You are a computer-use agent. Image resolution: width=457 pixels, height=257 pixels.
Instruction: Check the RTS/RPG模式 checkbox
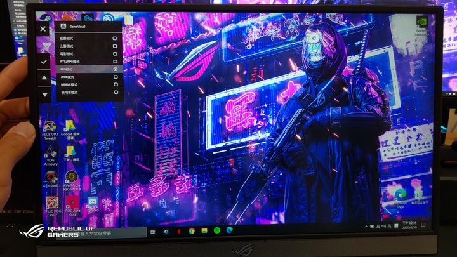click(x=115, y=62)
